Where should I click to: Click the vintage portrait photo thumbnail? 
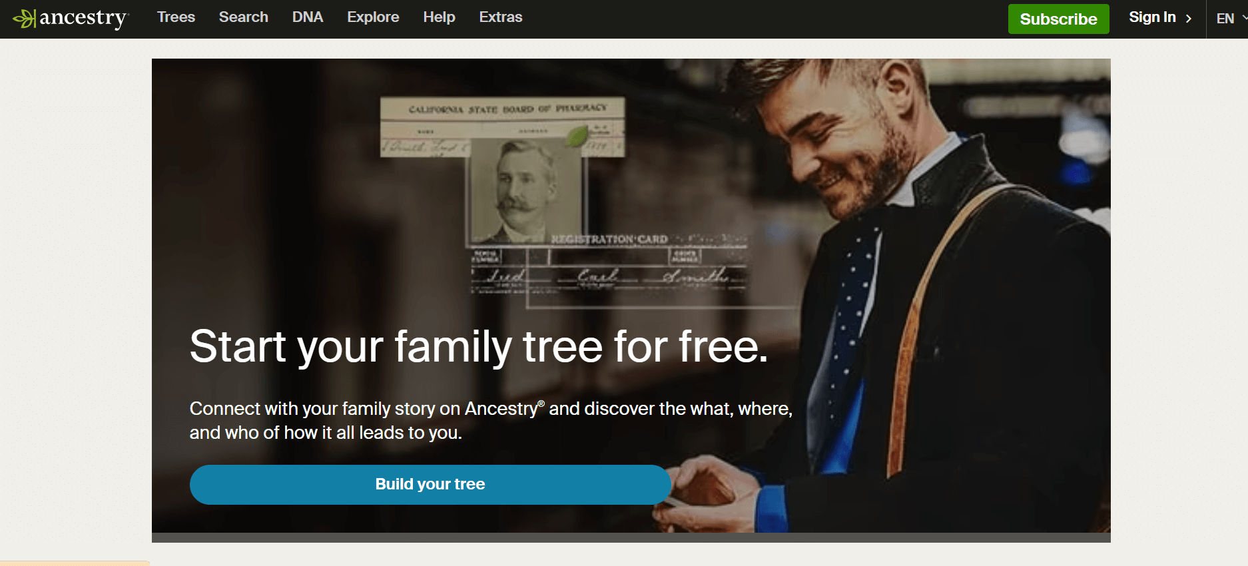point(526,191)
